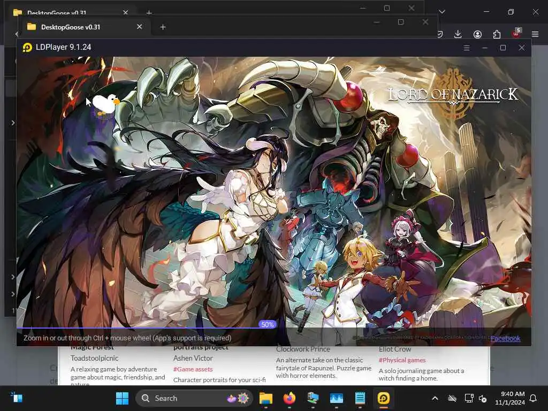Open Firefox application hamburger menu
The width and height of the screenshot is (548, 411).
click(535, 34)
